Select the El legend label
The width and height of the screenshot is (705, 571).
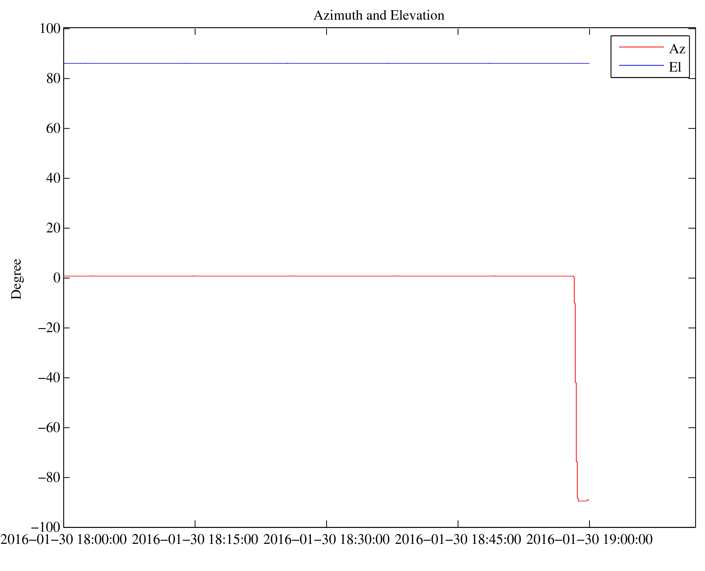tap(675, 67)
